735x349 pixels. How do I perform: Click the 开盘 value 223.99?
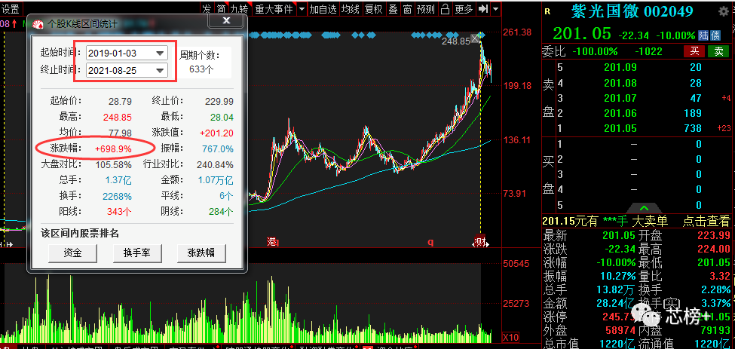tap(713, 235)
